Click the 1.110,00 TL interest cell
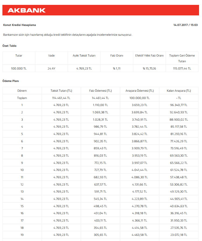The image size is (202, 241). click(100, 105)
